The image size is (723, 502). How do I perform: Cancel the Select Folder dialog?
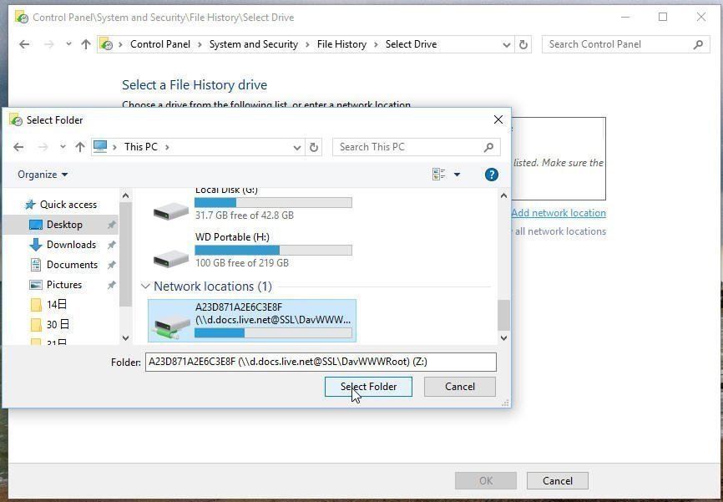coord(459,387)
